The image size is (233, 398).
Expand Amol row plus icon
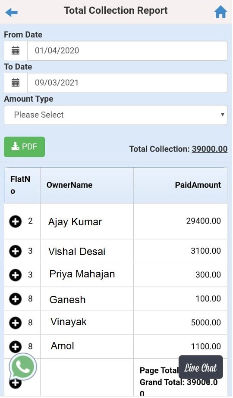click(x=15, y=346)
